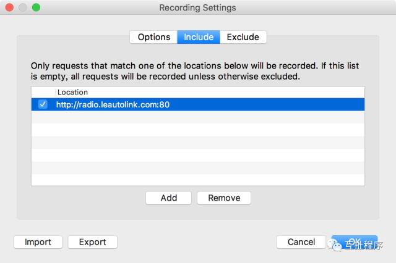Click the first empty row below the location
The height and width of the screenshot is (263, 396).
click(x=198, y=117)
